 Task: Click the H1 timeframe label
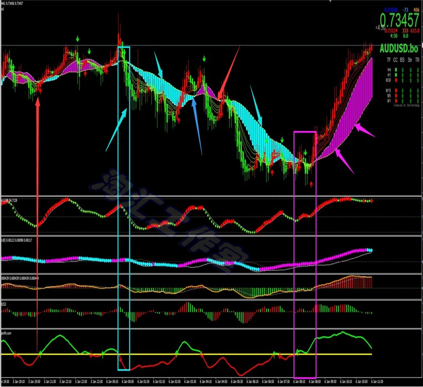389,75
